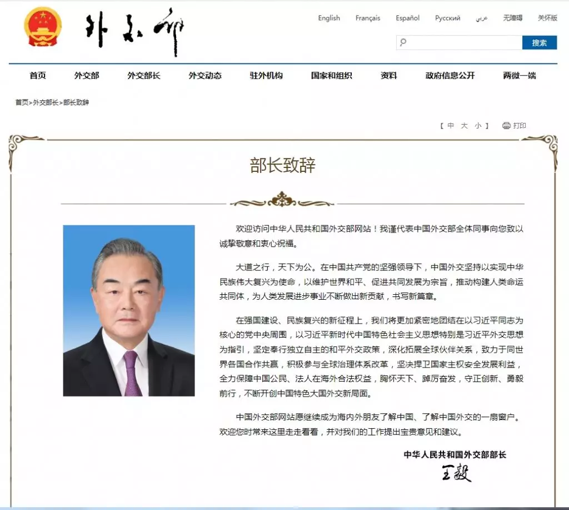The image size is (569, 510).
Task: Open the Arabic language version link
Action: pos(481,18)
